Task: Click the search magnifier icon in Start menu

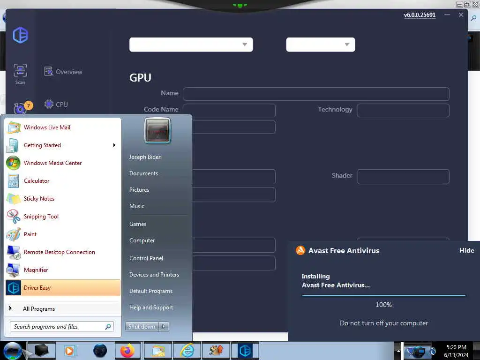Action: tap(108, 327)
